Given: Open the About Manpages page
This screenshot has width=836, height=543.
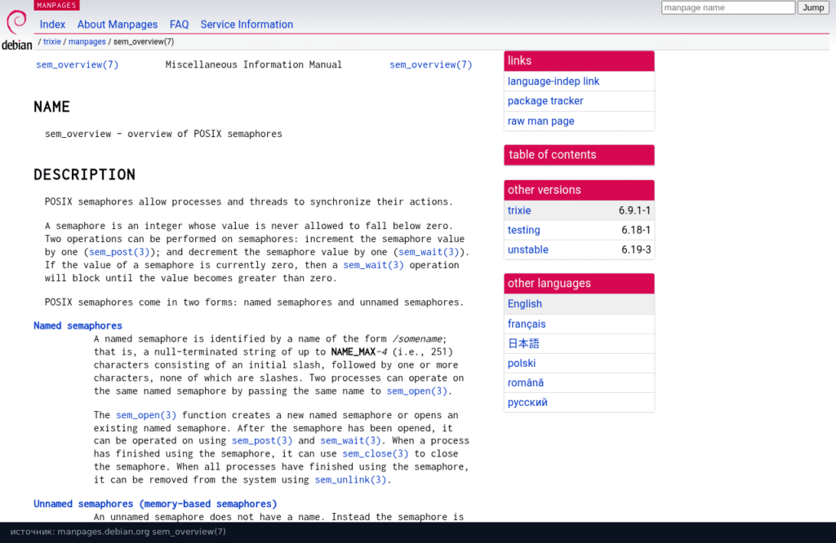Looking at the screenshot, I should (x=118, y=24).
